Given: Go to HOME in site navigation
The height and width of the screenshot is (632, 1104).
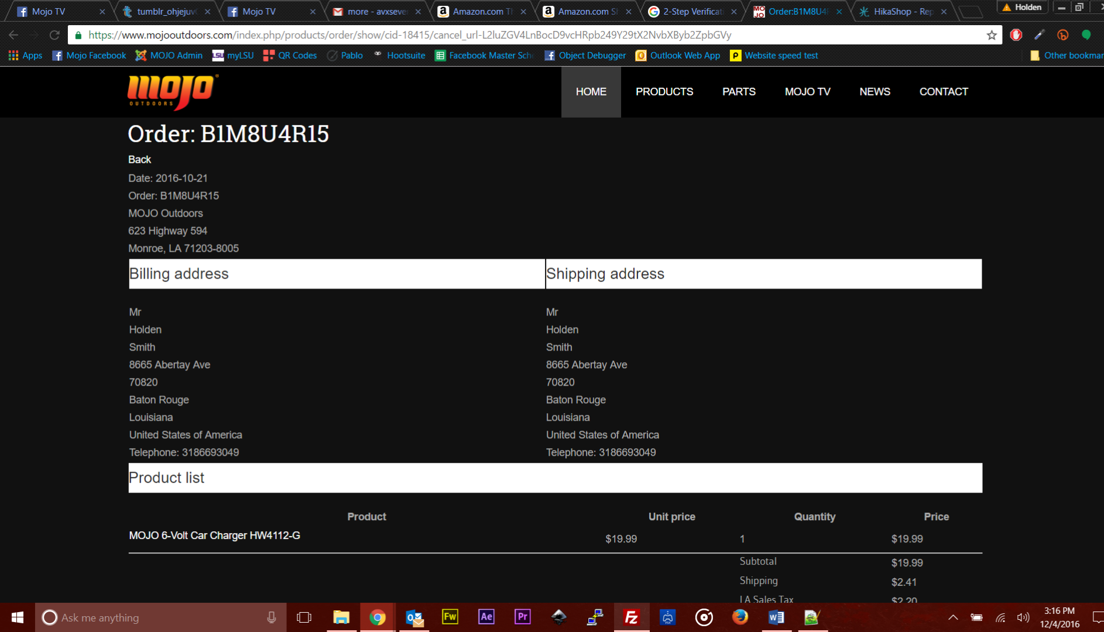Looking at the screenshot, I should 591,92.
